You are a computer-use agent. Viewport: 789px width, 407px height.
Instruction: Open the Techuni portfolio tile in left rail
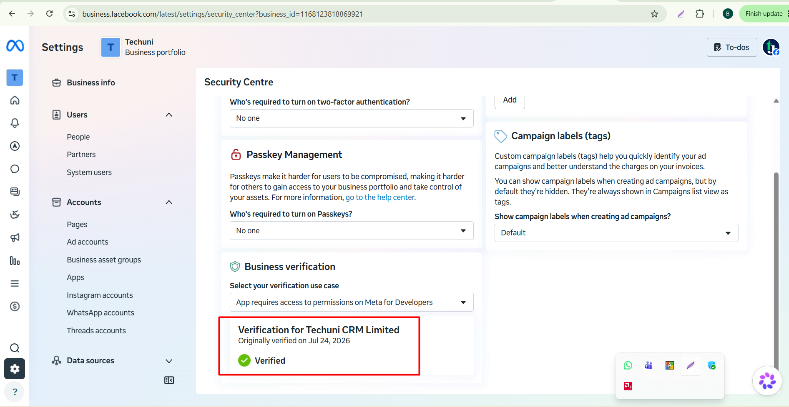coord(15,77)
